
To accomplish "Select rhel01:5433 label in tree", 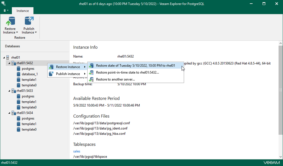I will pos(25,91).
